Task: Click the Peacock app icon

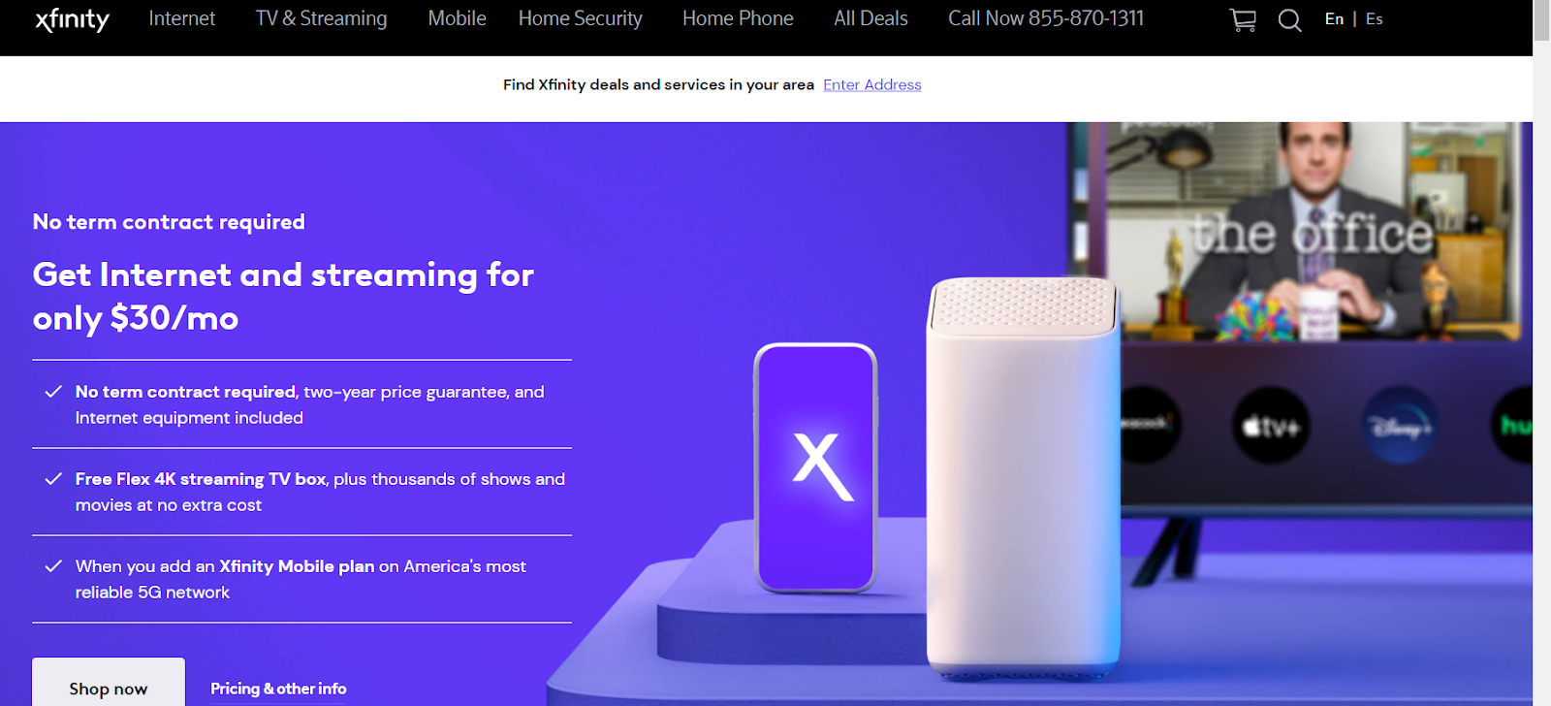Action: coord(1151,423)
